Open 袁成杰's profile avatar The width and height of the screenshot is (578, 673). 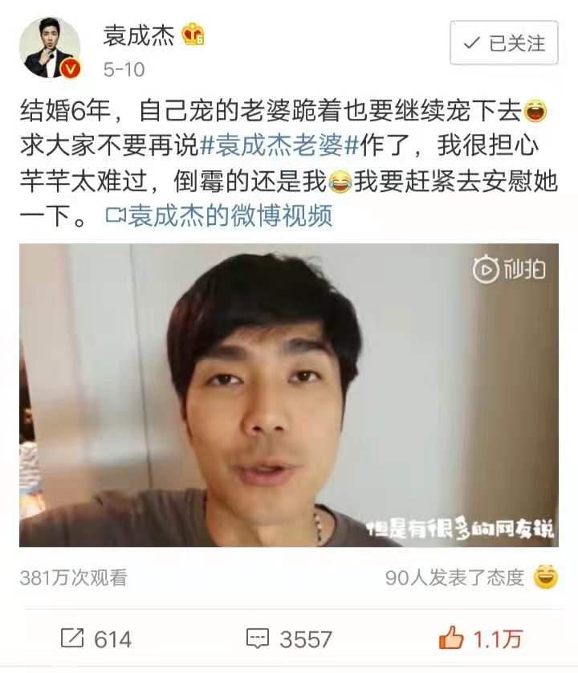(x=50, y=48)
